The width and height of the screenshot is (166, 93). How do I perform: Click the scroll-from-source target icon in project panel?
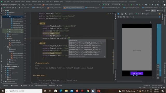(x=13, y=8)
